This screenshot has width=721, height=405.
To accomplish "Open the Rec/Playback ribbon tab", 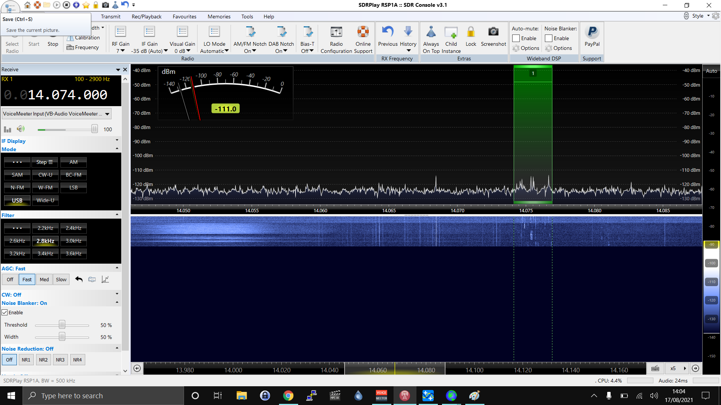I will 146,16.
